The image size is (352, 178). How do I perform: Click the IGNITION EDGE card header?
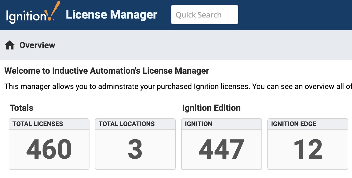[294, 124]
